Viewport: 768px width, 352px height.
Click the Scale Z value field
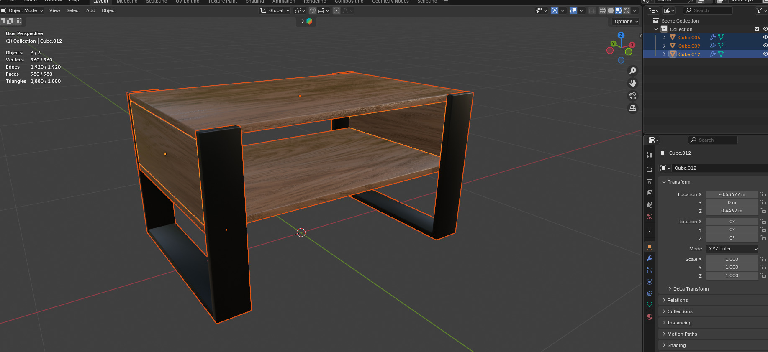732,275
